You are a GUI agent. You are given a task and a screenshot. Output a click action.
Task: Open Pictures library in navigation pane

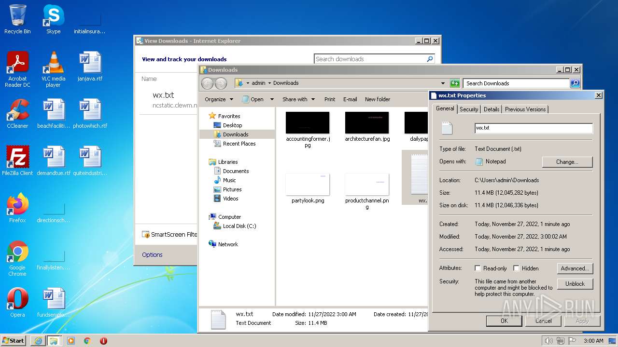(232, 189)
